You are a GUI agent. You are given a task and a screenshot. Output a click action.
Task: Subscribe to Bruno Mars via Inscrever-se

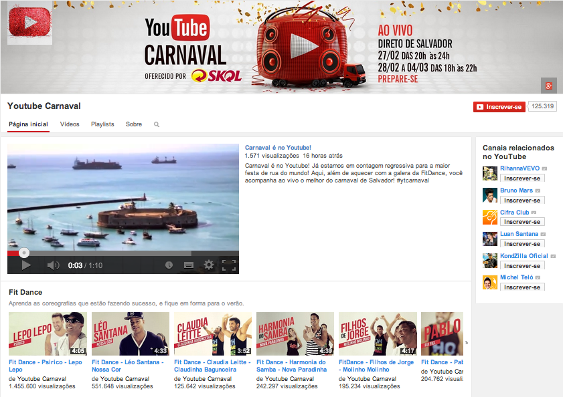(522, 200)
